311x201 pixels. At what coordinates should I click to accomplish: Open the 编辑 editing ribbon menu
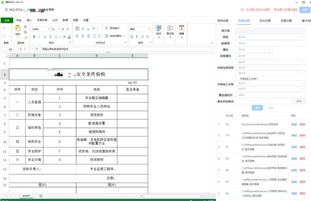tap(182, 31)
